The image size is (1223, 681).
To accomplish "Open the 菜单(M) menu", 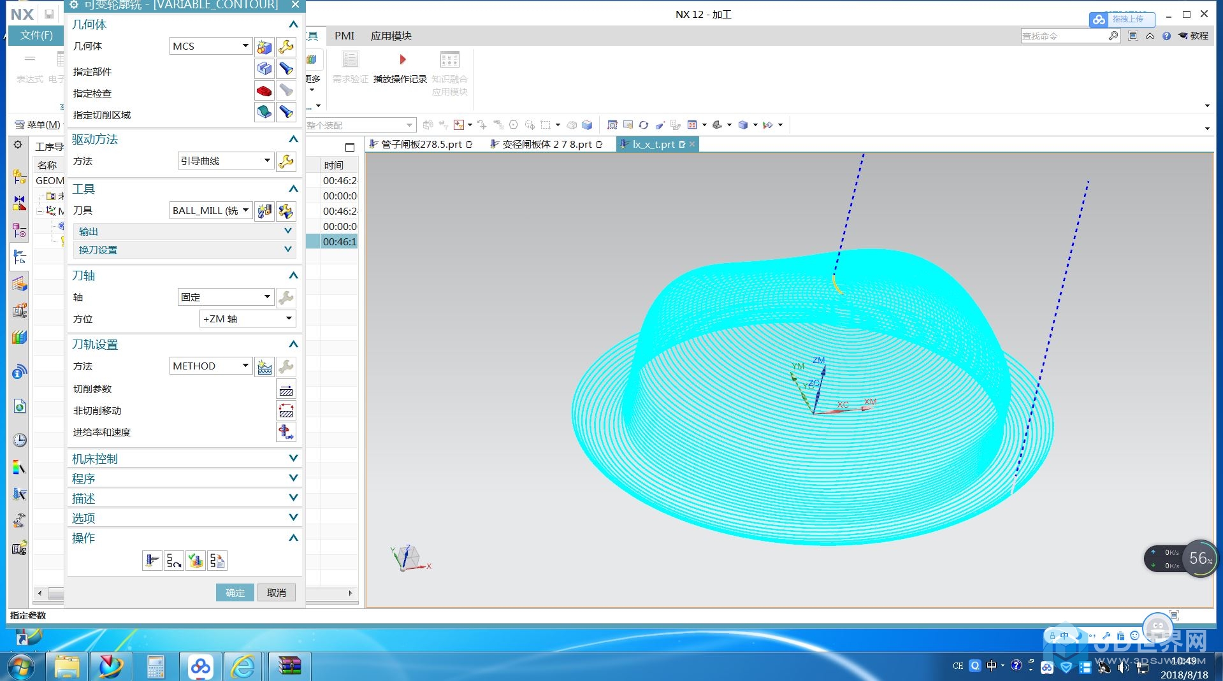I will coord(38,124).
